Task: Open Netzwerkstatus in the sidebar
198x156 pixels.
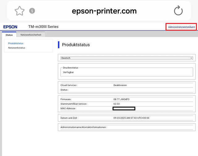Action: pos(17,48)
